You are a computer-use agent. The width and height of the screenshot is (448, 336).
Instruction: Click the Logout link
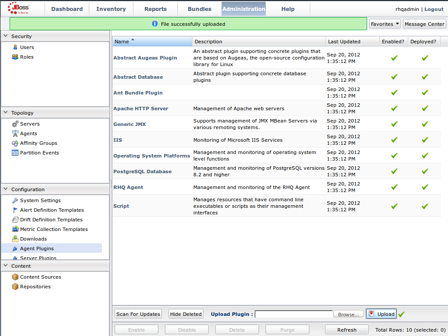(434, 9)
